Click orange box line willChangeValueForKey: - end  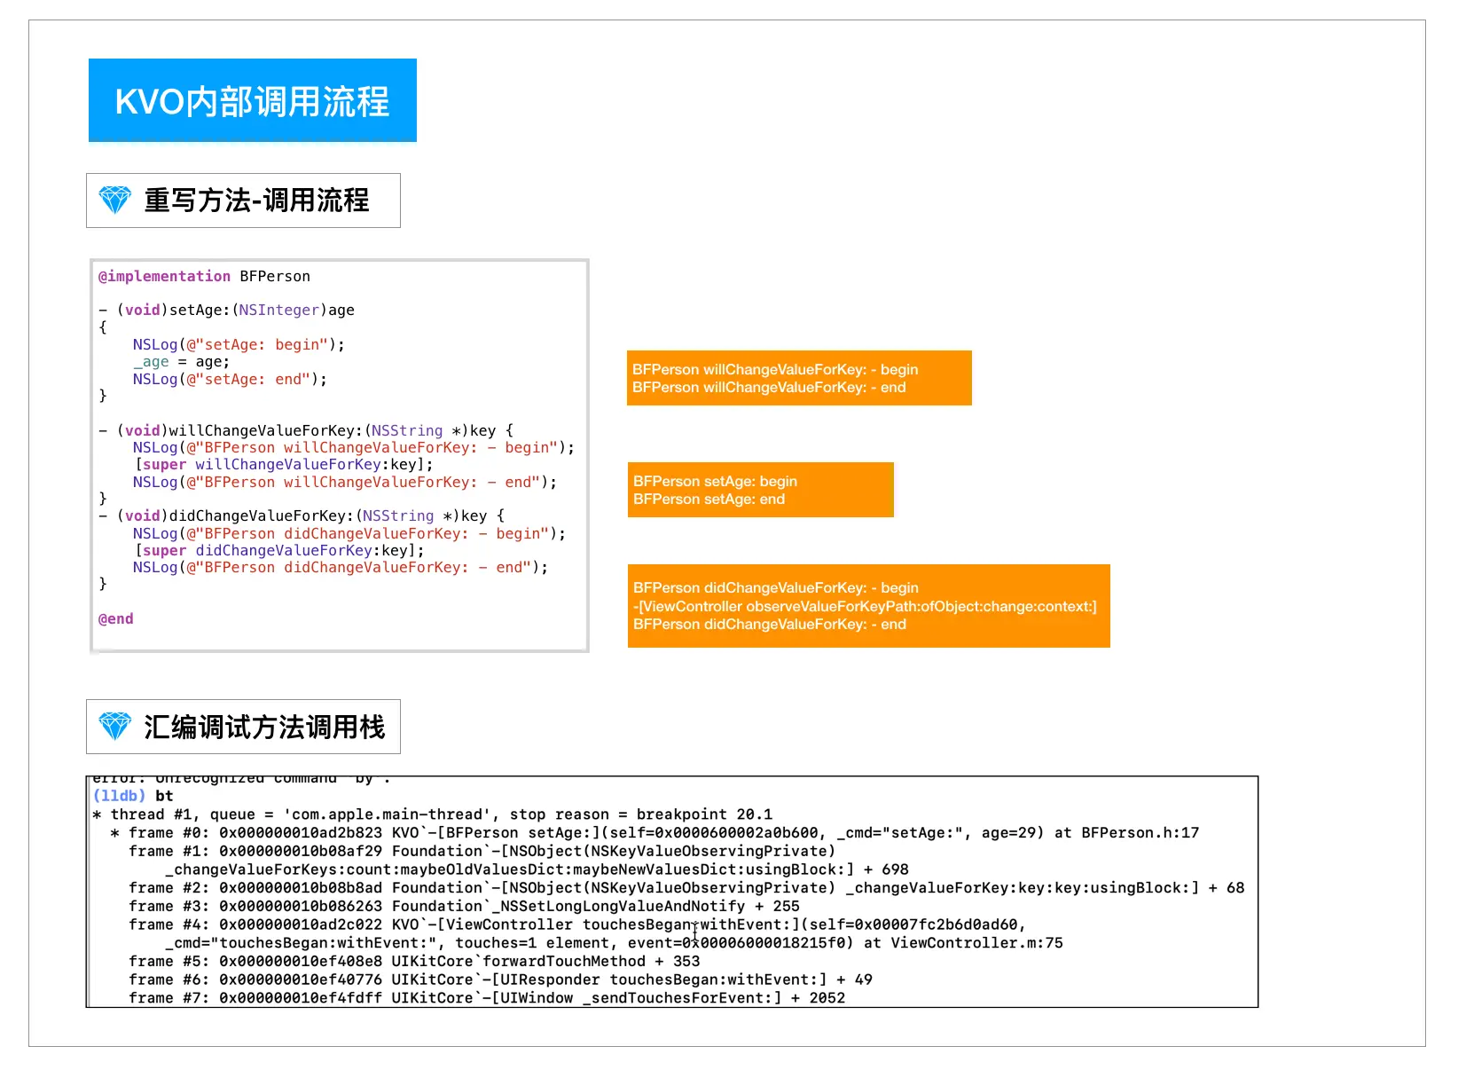point(769,387)
